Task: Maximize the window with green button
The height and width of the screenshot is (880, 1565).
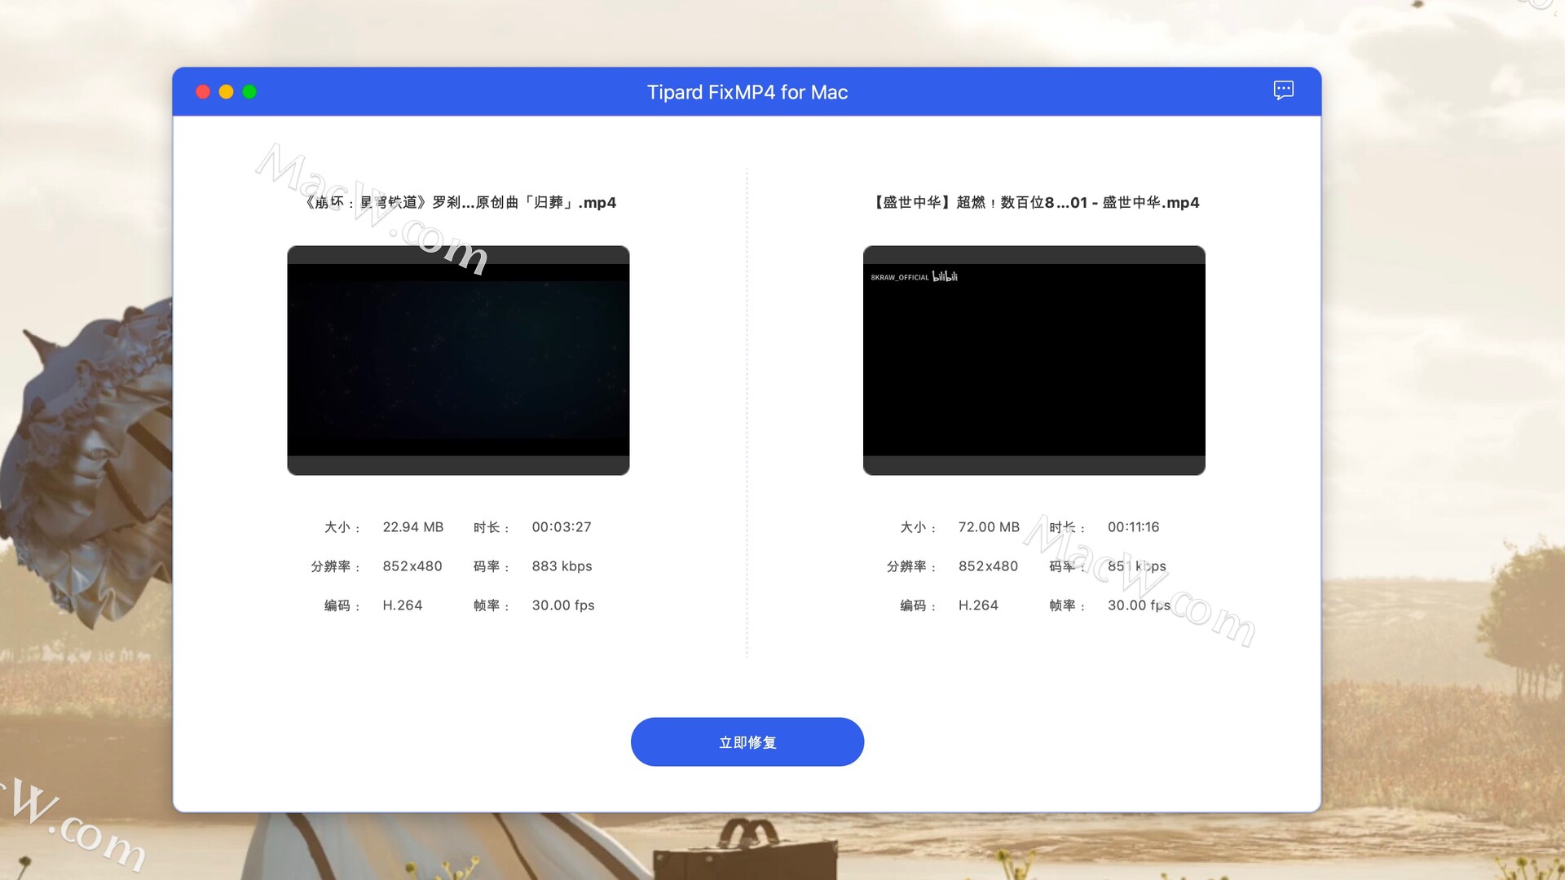Action: tap(249, 92)
